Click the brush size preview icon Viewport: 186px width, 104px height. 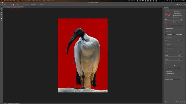[14, 5]
